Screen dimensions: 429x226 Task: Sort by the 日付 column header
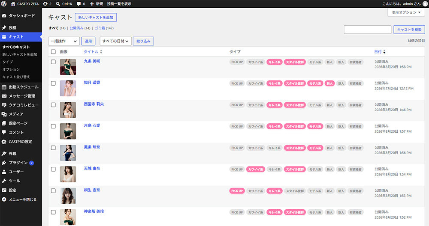point(380,52)
